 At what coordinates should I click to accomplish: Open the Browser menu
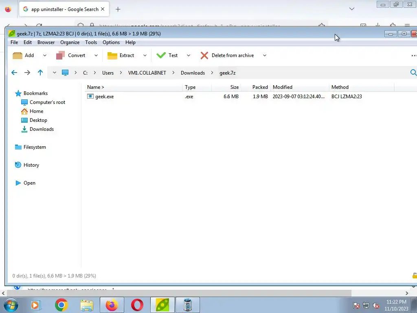point(46,42)
